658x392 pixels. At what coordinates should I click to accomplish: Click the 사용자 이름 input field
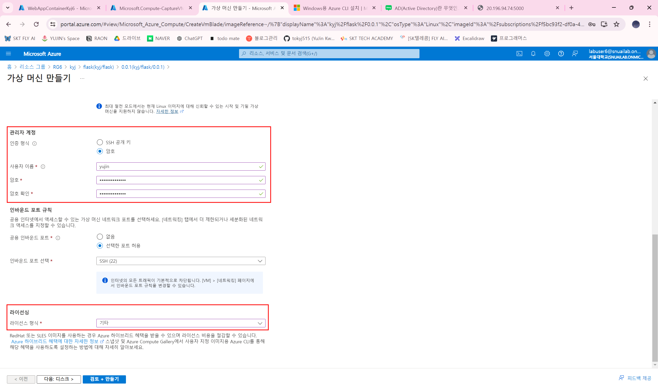click(177, 166)
